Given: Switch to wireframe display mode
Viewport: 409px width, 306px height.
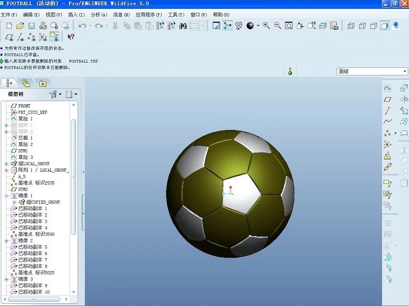Looking at the screenshot, I should (x=351, y=26).
